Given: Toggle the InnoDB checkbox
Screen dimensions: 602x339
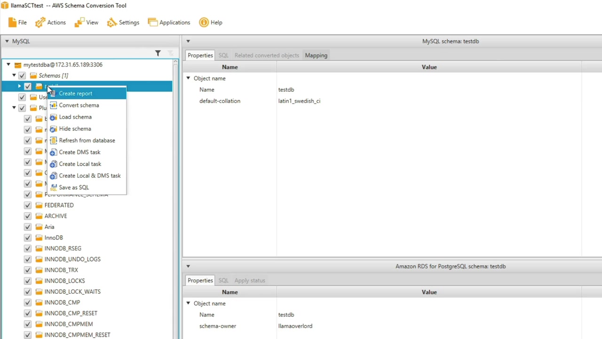Looking at the screenshot, I should (28, 238).
